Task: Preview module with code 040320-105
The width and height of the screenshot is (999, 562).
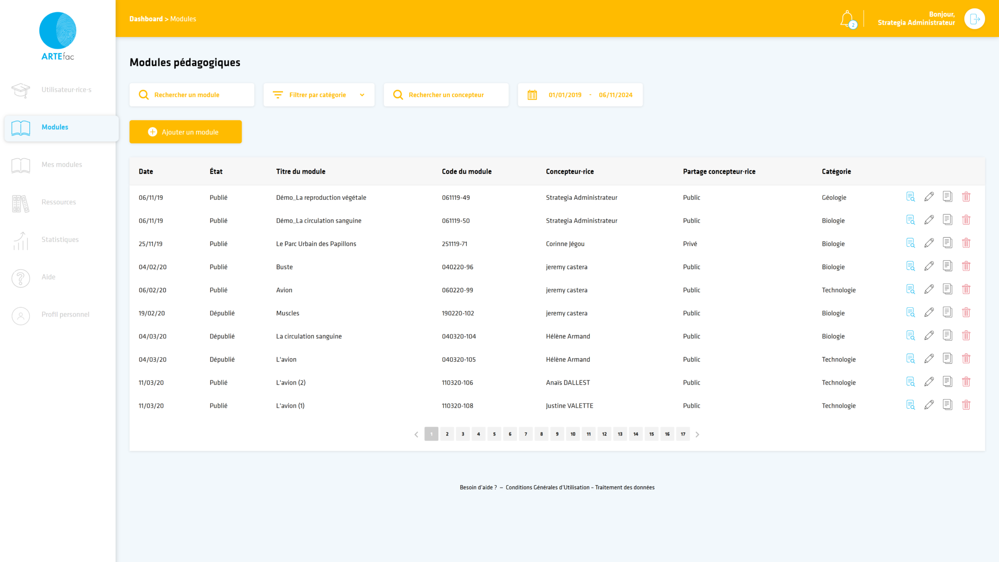Action: click(x=910, y=359)
